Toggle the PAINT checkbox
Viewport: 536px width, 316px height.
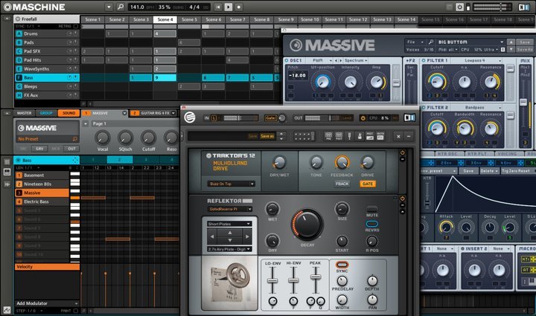(76, 311)
